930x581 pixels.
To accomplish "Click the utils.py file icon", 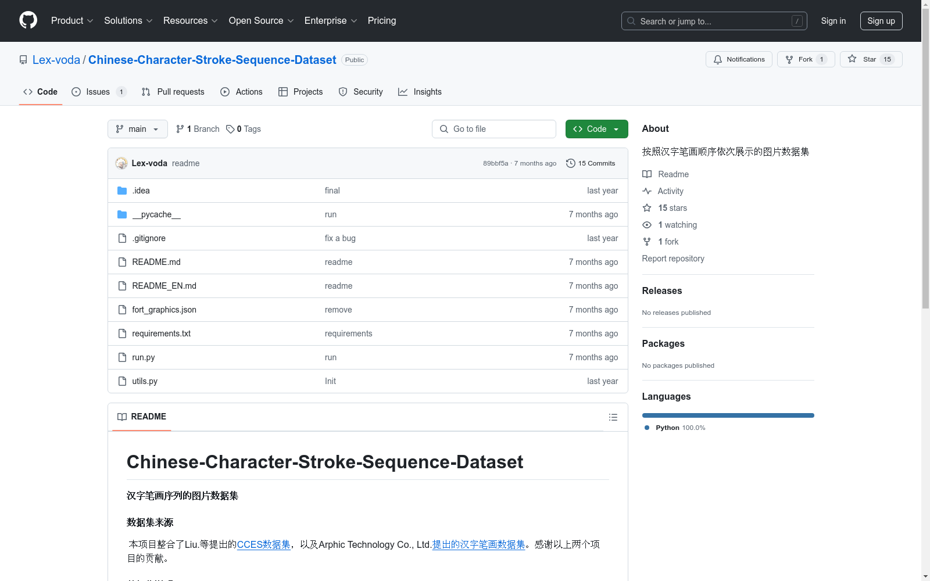I will tap(122, 381).
